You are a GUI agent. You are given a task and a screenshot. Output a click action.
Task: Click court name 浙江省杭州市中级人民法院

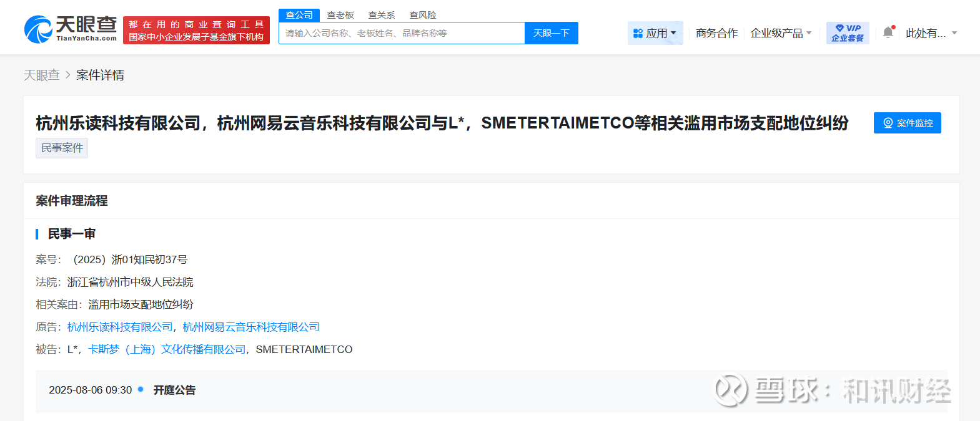[131, 282]
